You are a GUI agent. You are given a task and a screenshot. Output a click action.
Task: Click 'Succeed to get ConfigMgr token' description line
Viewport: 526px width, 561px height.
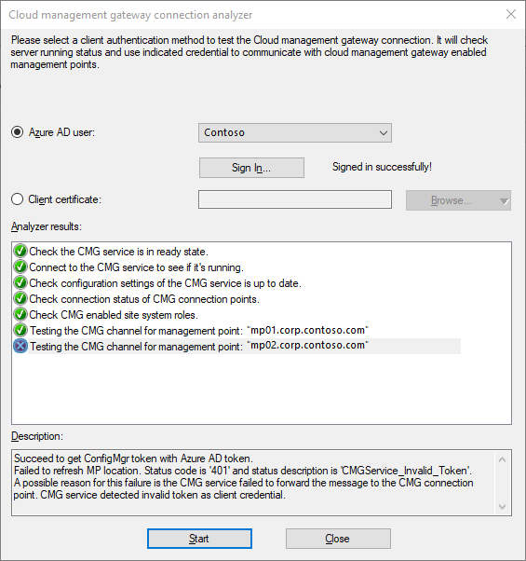click(133, 458)
